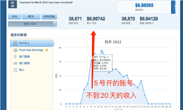This screenshot has height=110, width=183.
Task: Click the chart data point for day 1
Action: click(66, 104)
